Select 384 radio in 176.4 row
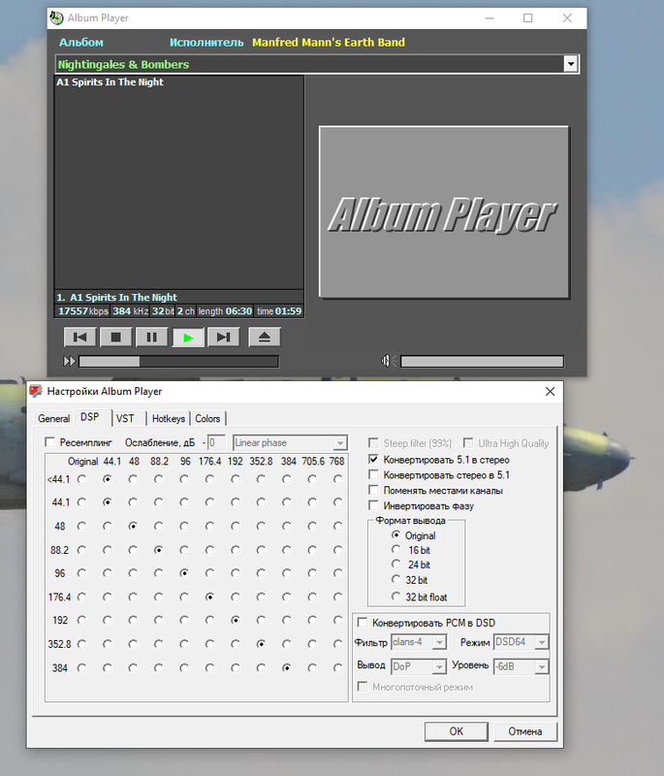Image resolution: width=664 pixels, height=776 pixels. [286, 597]
